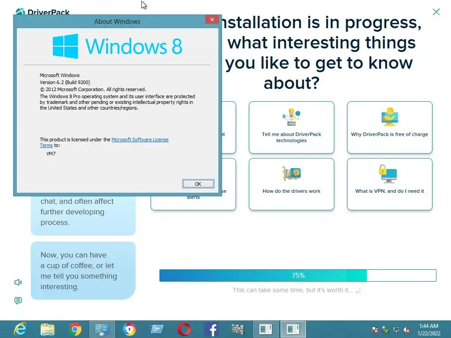
Task: Click OK in About Windows dialog
Action: tap(198, 184)
